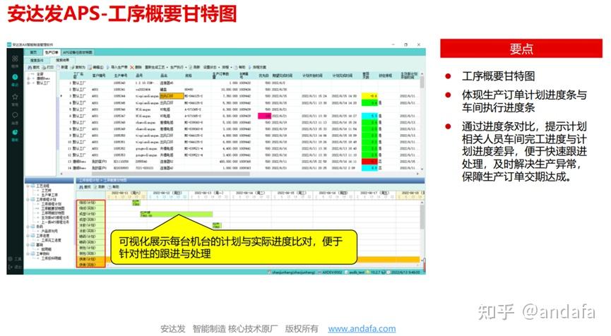The width and height of the screenshot is (611, 336).
Task: Switch to the 搜索条件 sub-tab
Action: pyautogui.click(x=37, y=60)
